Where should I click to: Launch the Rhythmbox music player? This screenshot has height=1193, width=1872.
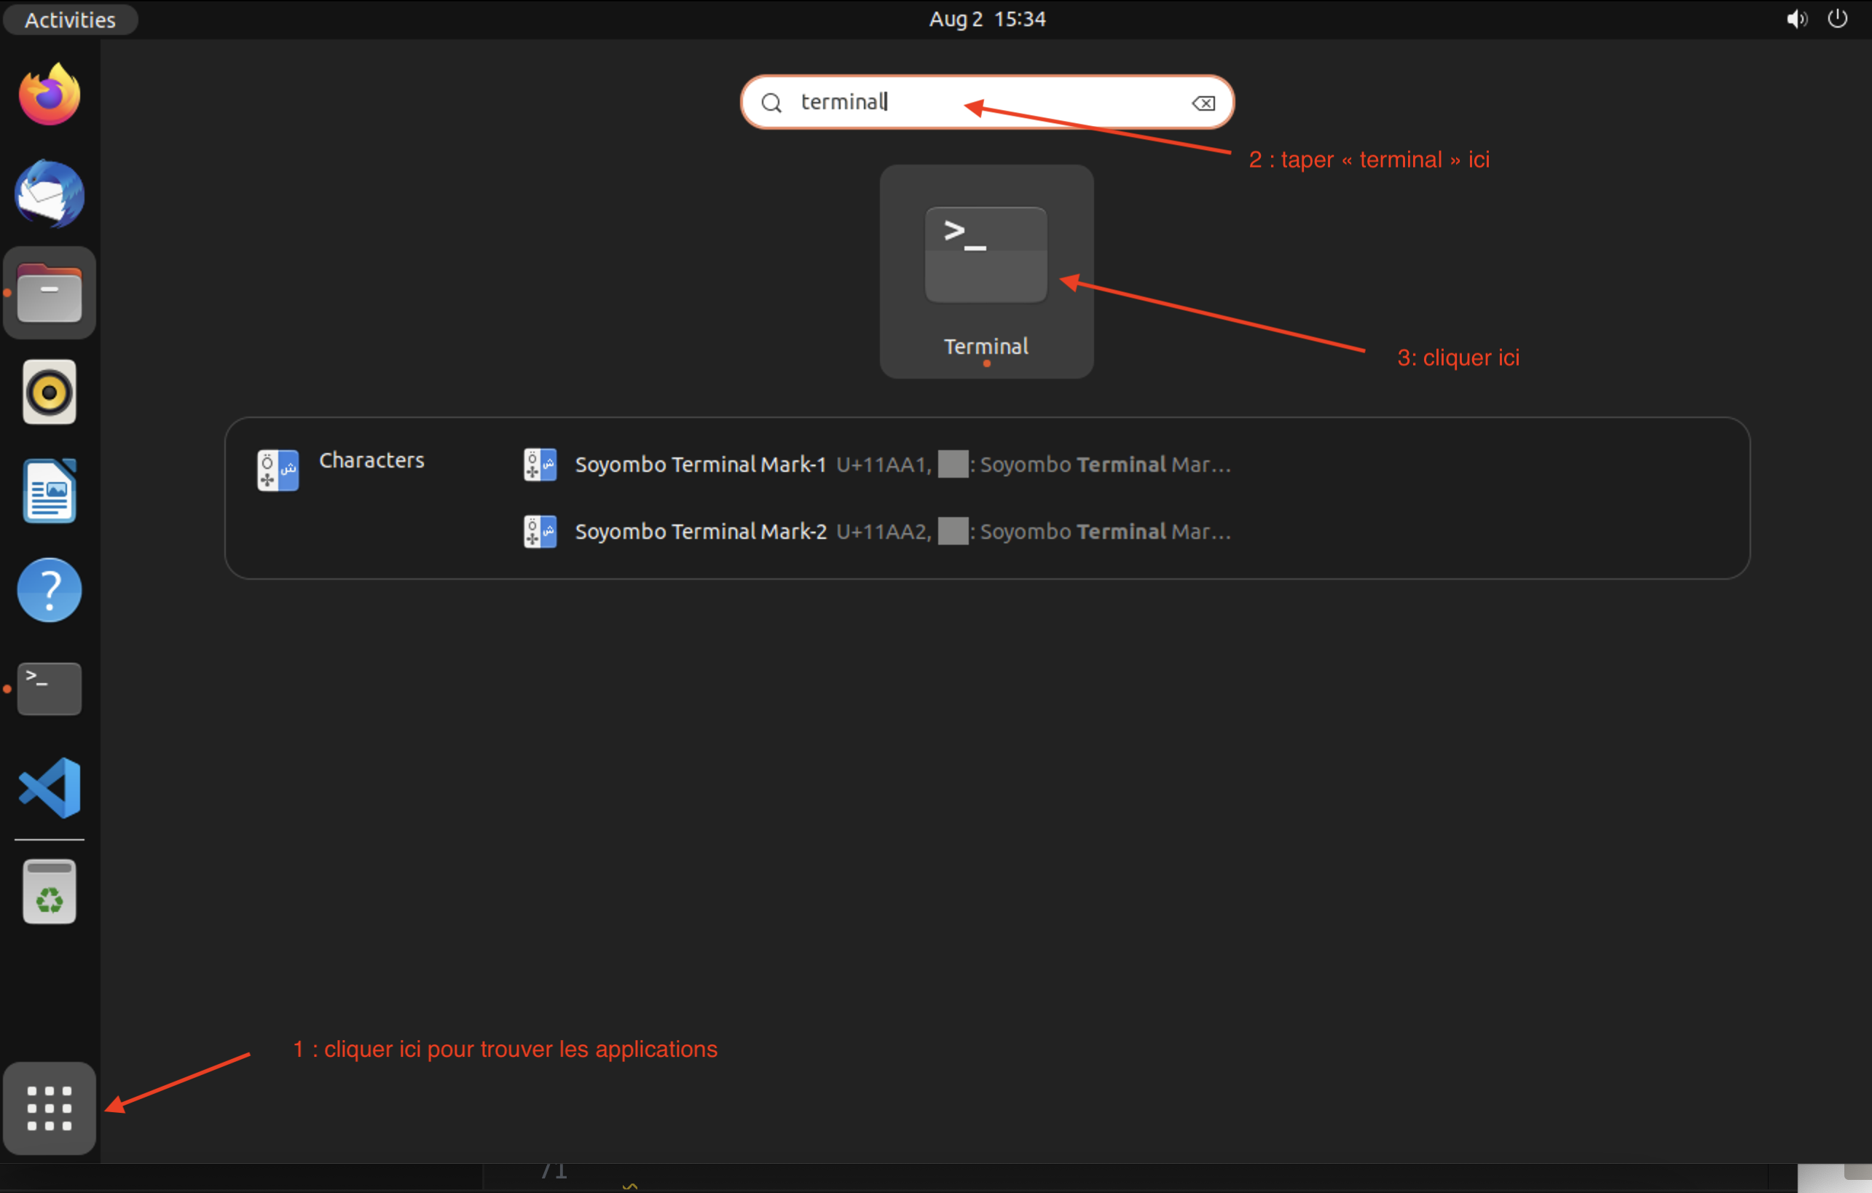49,393
